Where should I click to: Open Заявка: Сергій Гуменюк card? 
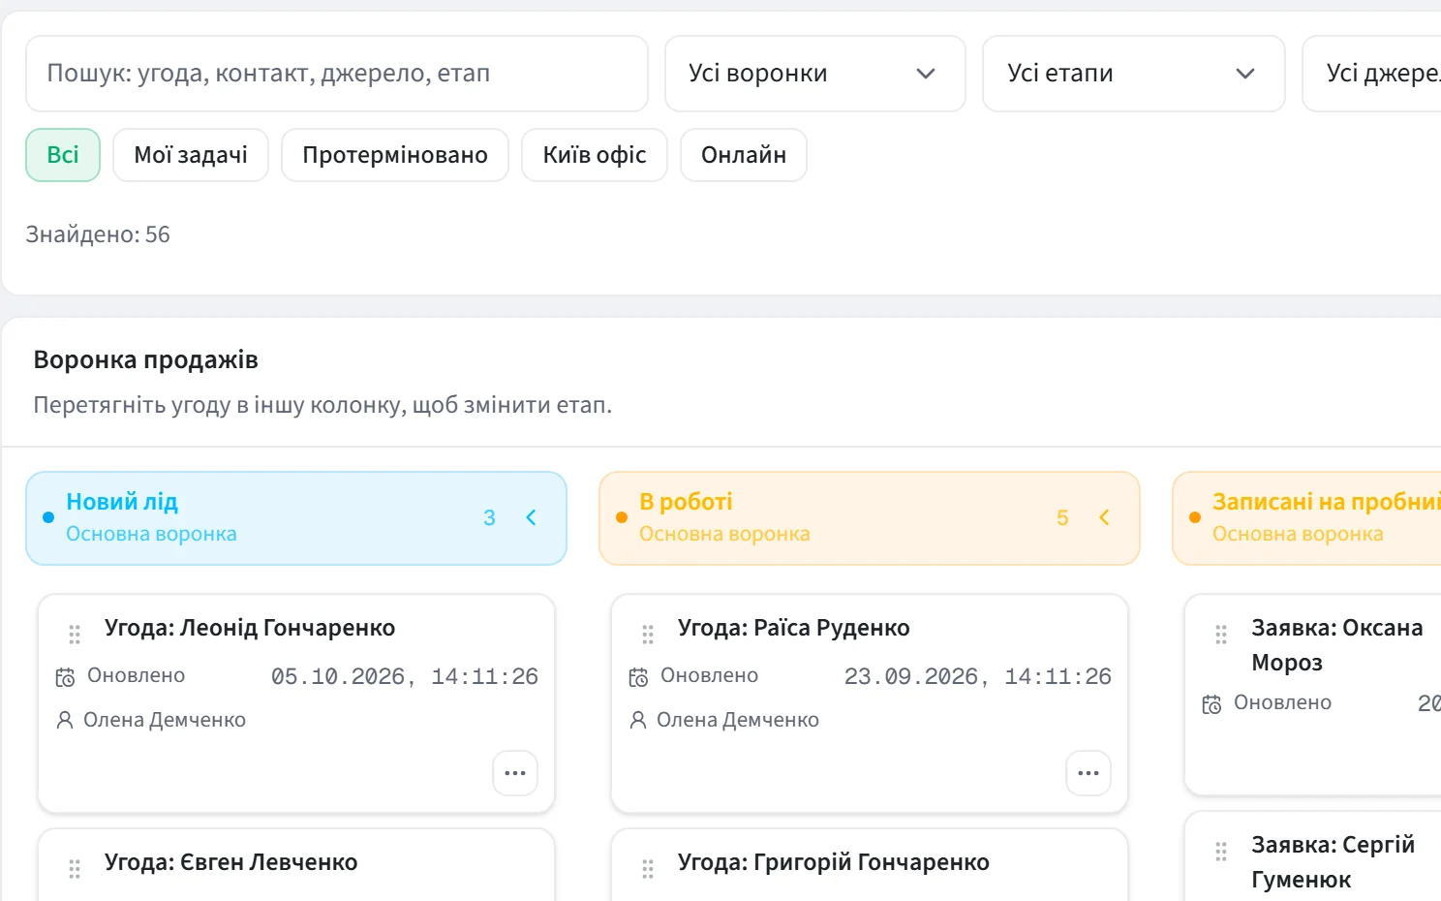pos(1334,862)
